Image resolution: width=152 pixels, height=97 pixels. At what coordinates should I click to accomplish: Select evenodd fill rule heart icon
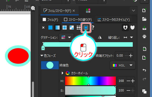[x=125, y=28]
